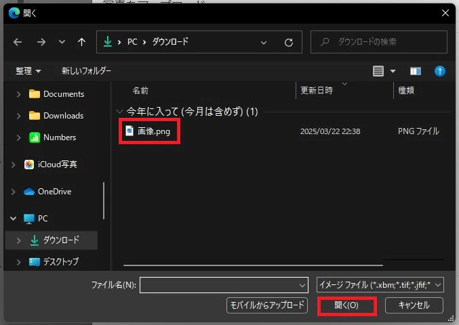The width and height of the screenshot is (459, 325).
Task: Click the Downloads yellow folder icon
Action: point(35,116)
